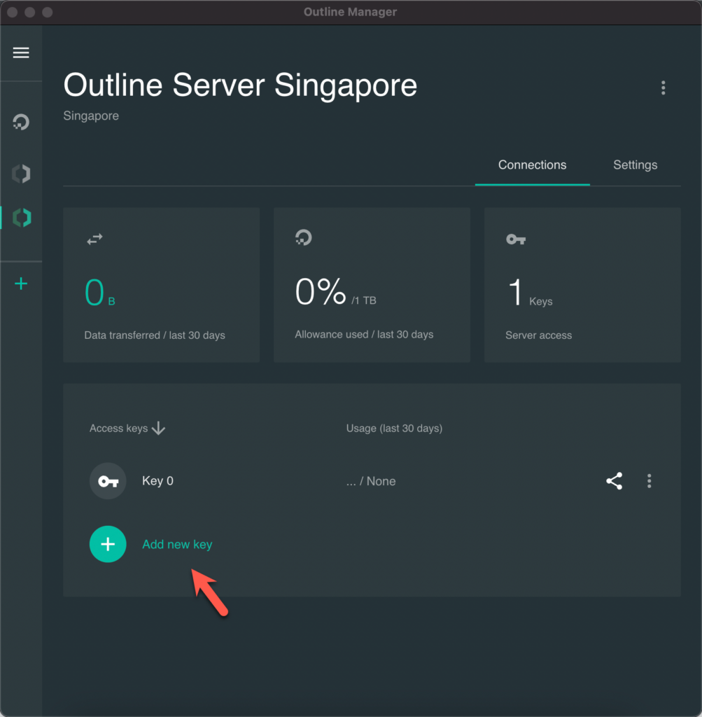
Task: Click the Outline Server Singapore title
Action: tap(240, 85)
